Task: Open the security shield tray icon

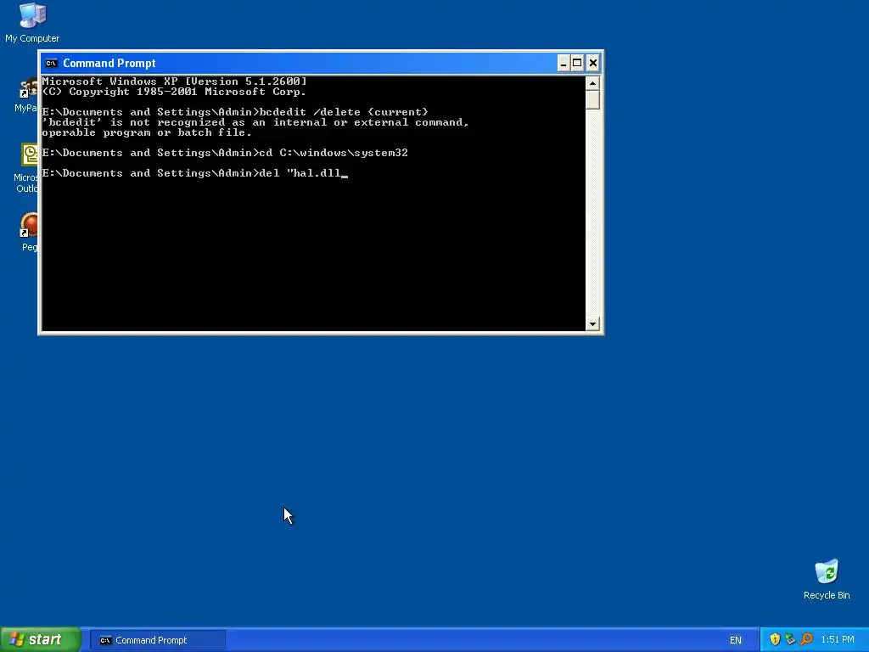Action: pos(775,639)
